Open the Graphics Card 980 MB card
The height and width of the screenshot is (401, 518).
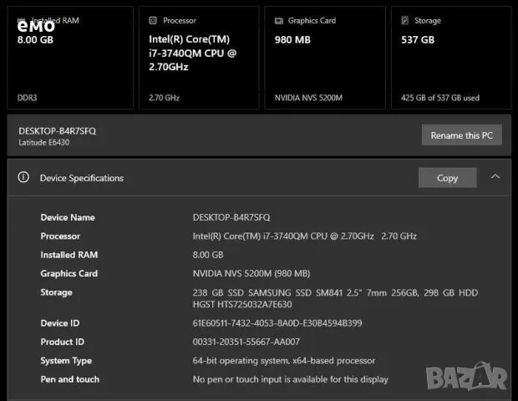(x=325, y=58)
